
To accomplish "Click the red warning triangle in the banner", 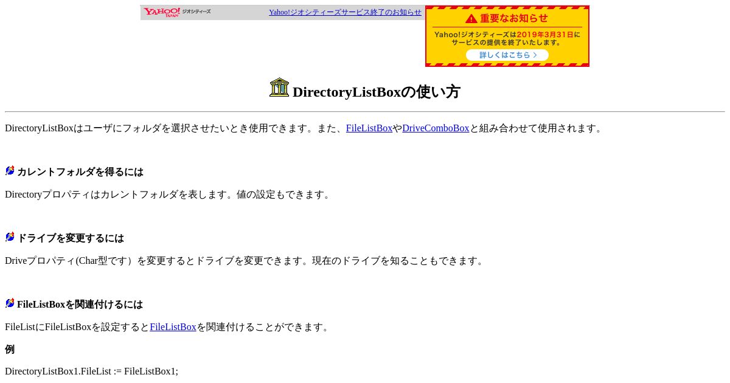I will (471, 18).
